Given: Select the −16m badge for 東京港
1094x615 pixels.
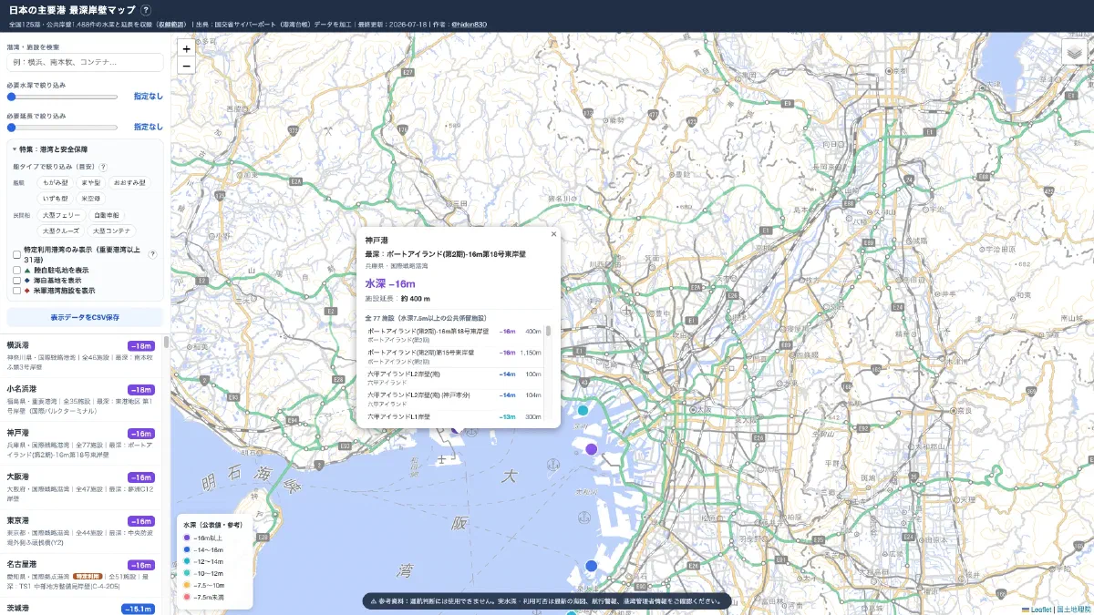Looking at the screenshot, I should tap(141, 521).
